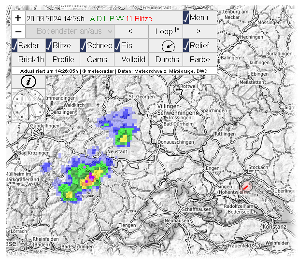This screenshot has height=259, width=298.
Task: Click the Tuttlingen map label
Action: (x=225, y=134)
